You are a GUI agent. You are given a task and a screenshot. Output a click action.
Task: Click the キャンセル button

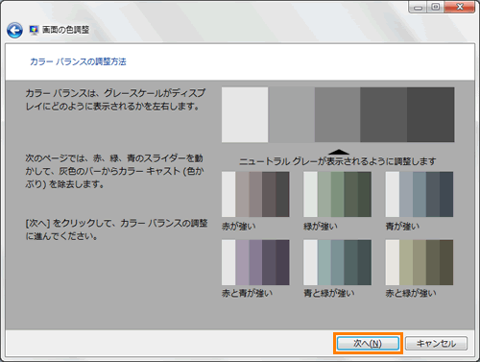coord(436,344)
